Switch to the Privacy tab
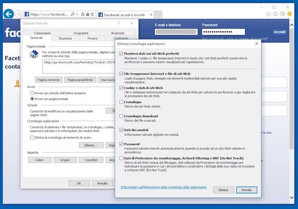 click(92, 38)
